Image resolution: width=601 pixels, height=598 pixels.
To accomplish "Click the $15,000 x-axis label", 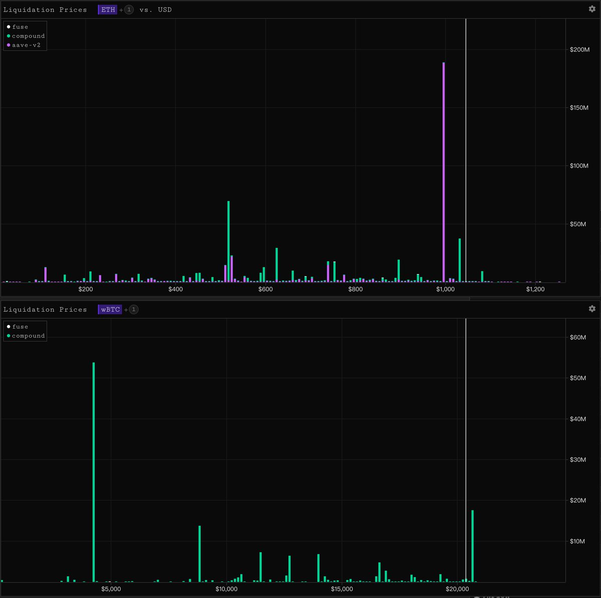I will tap(342, 589).
